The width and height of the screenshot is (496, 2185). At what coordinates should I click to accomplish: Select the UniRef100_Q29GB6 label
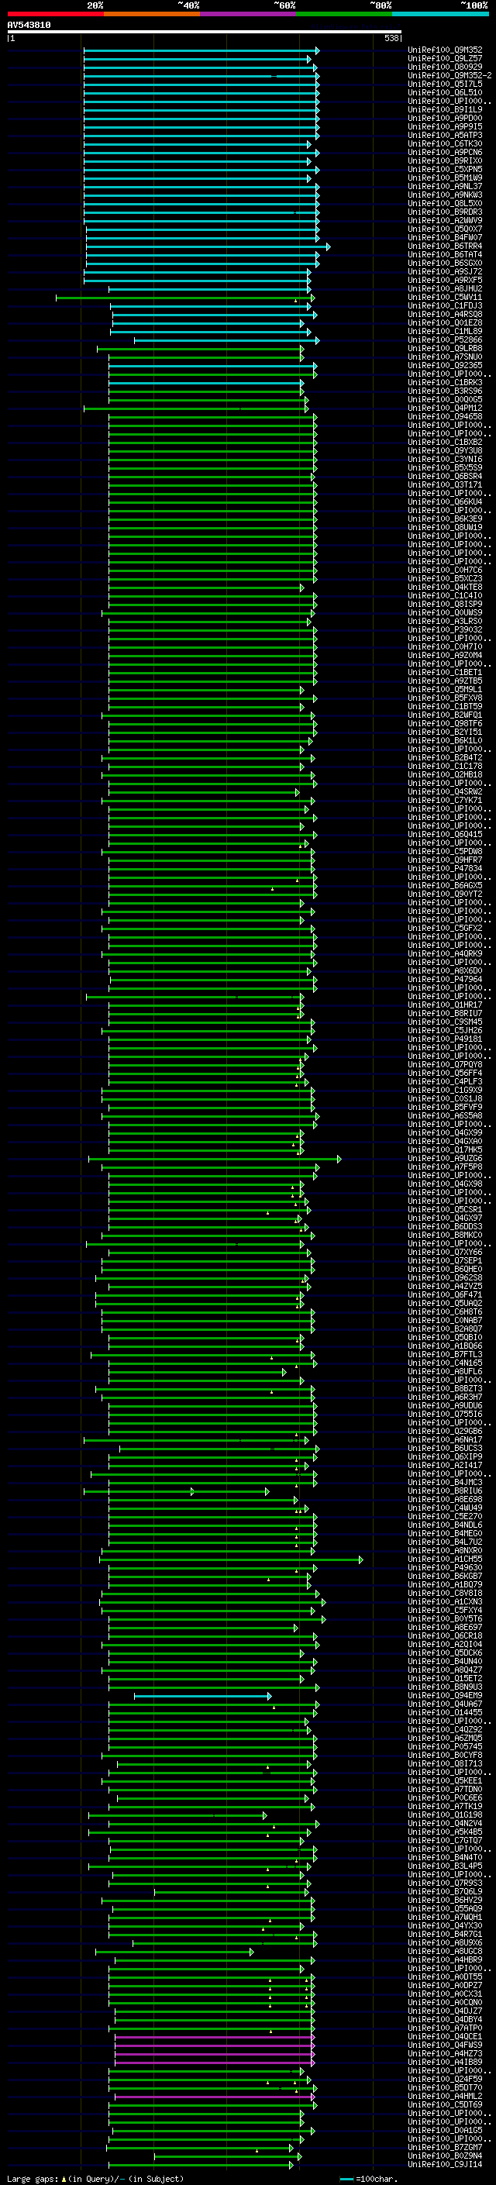(445, 1431)
